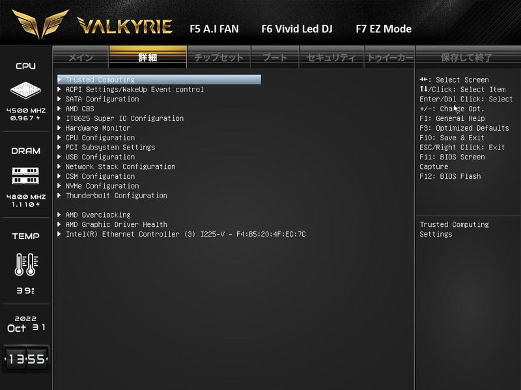The height and width of the screenshot is (390, 521).
Task: Go to the セキュリティ tab
Action: pos(331,57)
